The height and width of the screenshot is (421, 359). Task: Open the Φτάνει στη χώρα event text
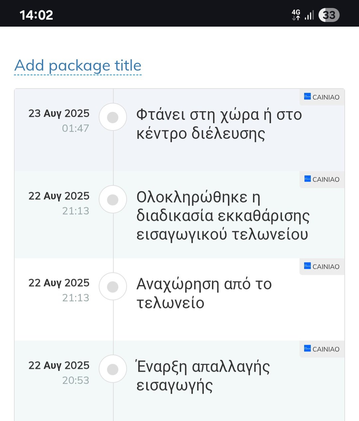pos(219,124)
